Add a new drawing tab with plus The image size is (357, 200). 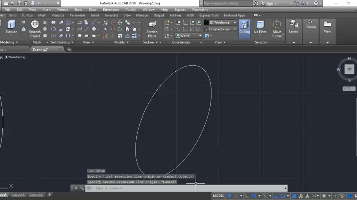(69, 49)
